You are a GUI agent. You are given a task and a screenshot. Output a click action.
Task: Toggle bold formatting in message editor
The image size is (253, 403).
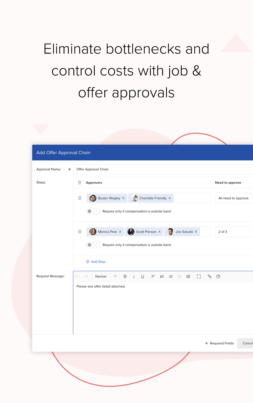click(x=125, y=277)
